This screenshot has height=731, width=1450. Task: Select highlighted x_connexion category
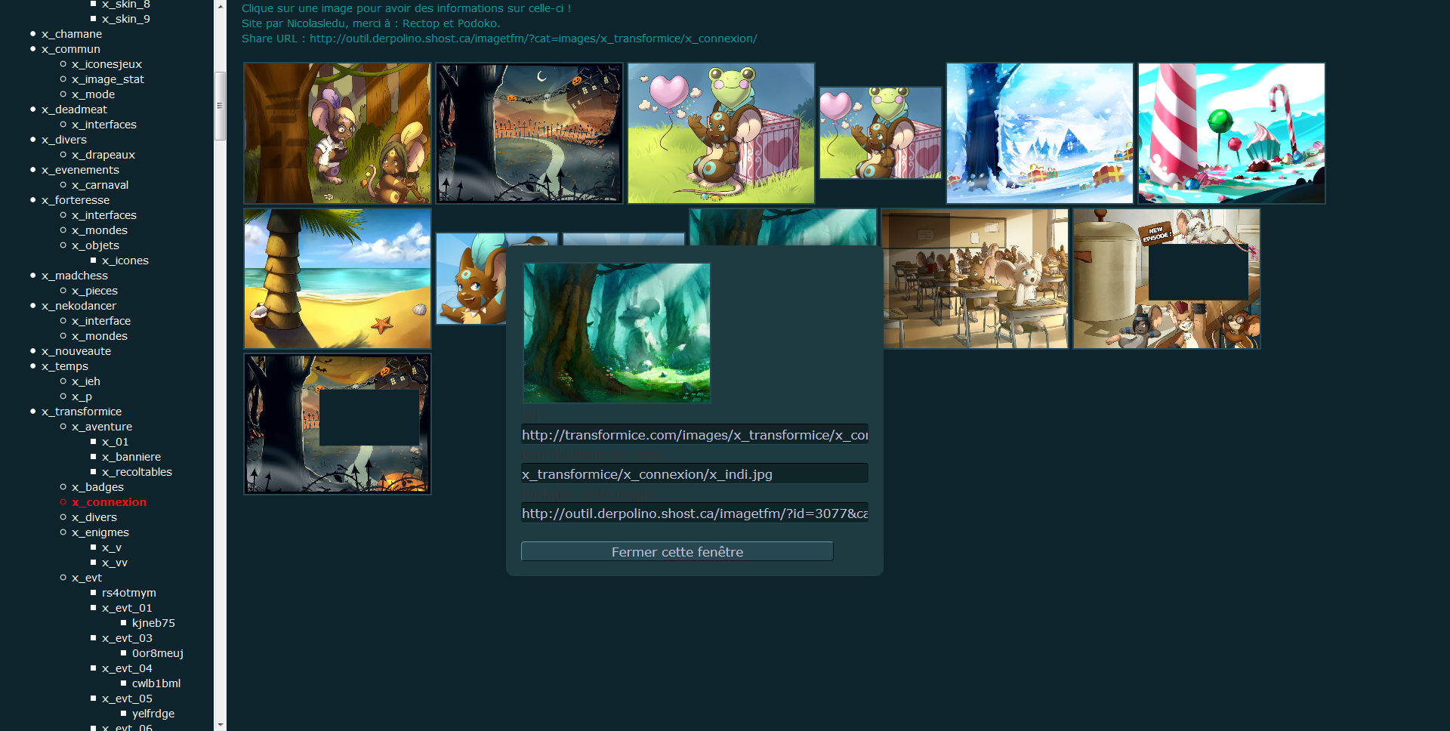109,502
